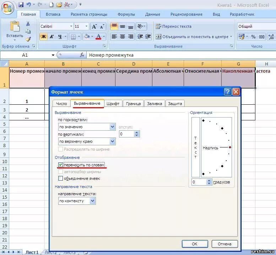Open the Заливка dialog tab
The image size is (276, 255).
click(x=155, y=104)
